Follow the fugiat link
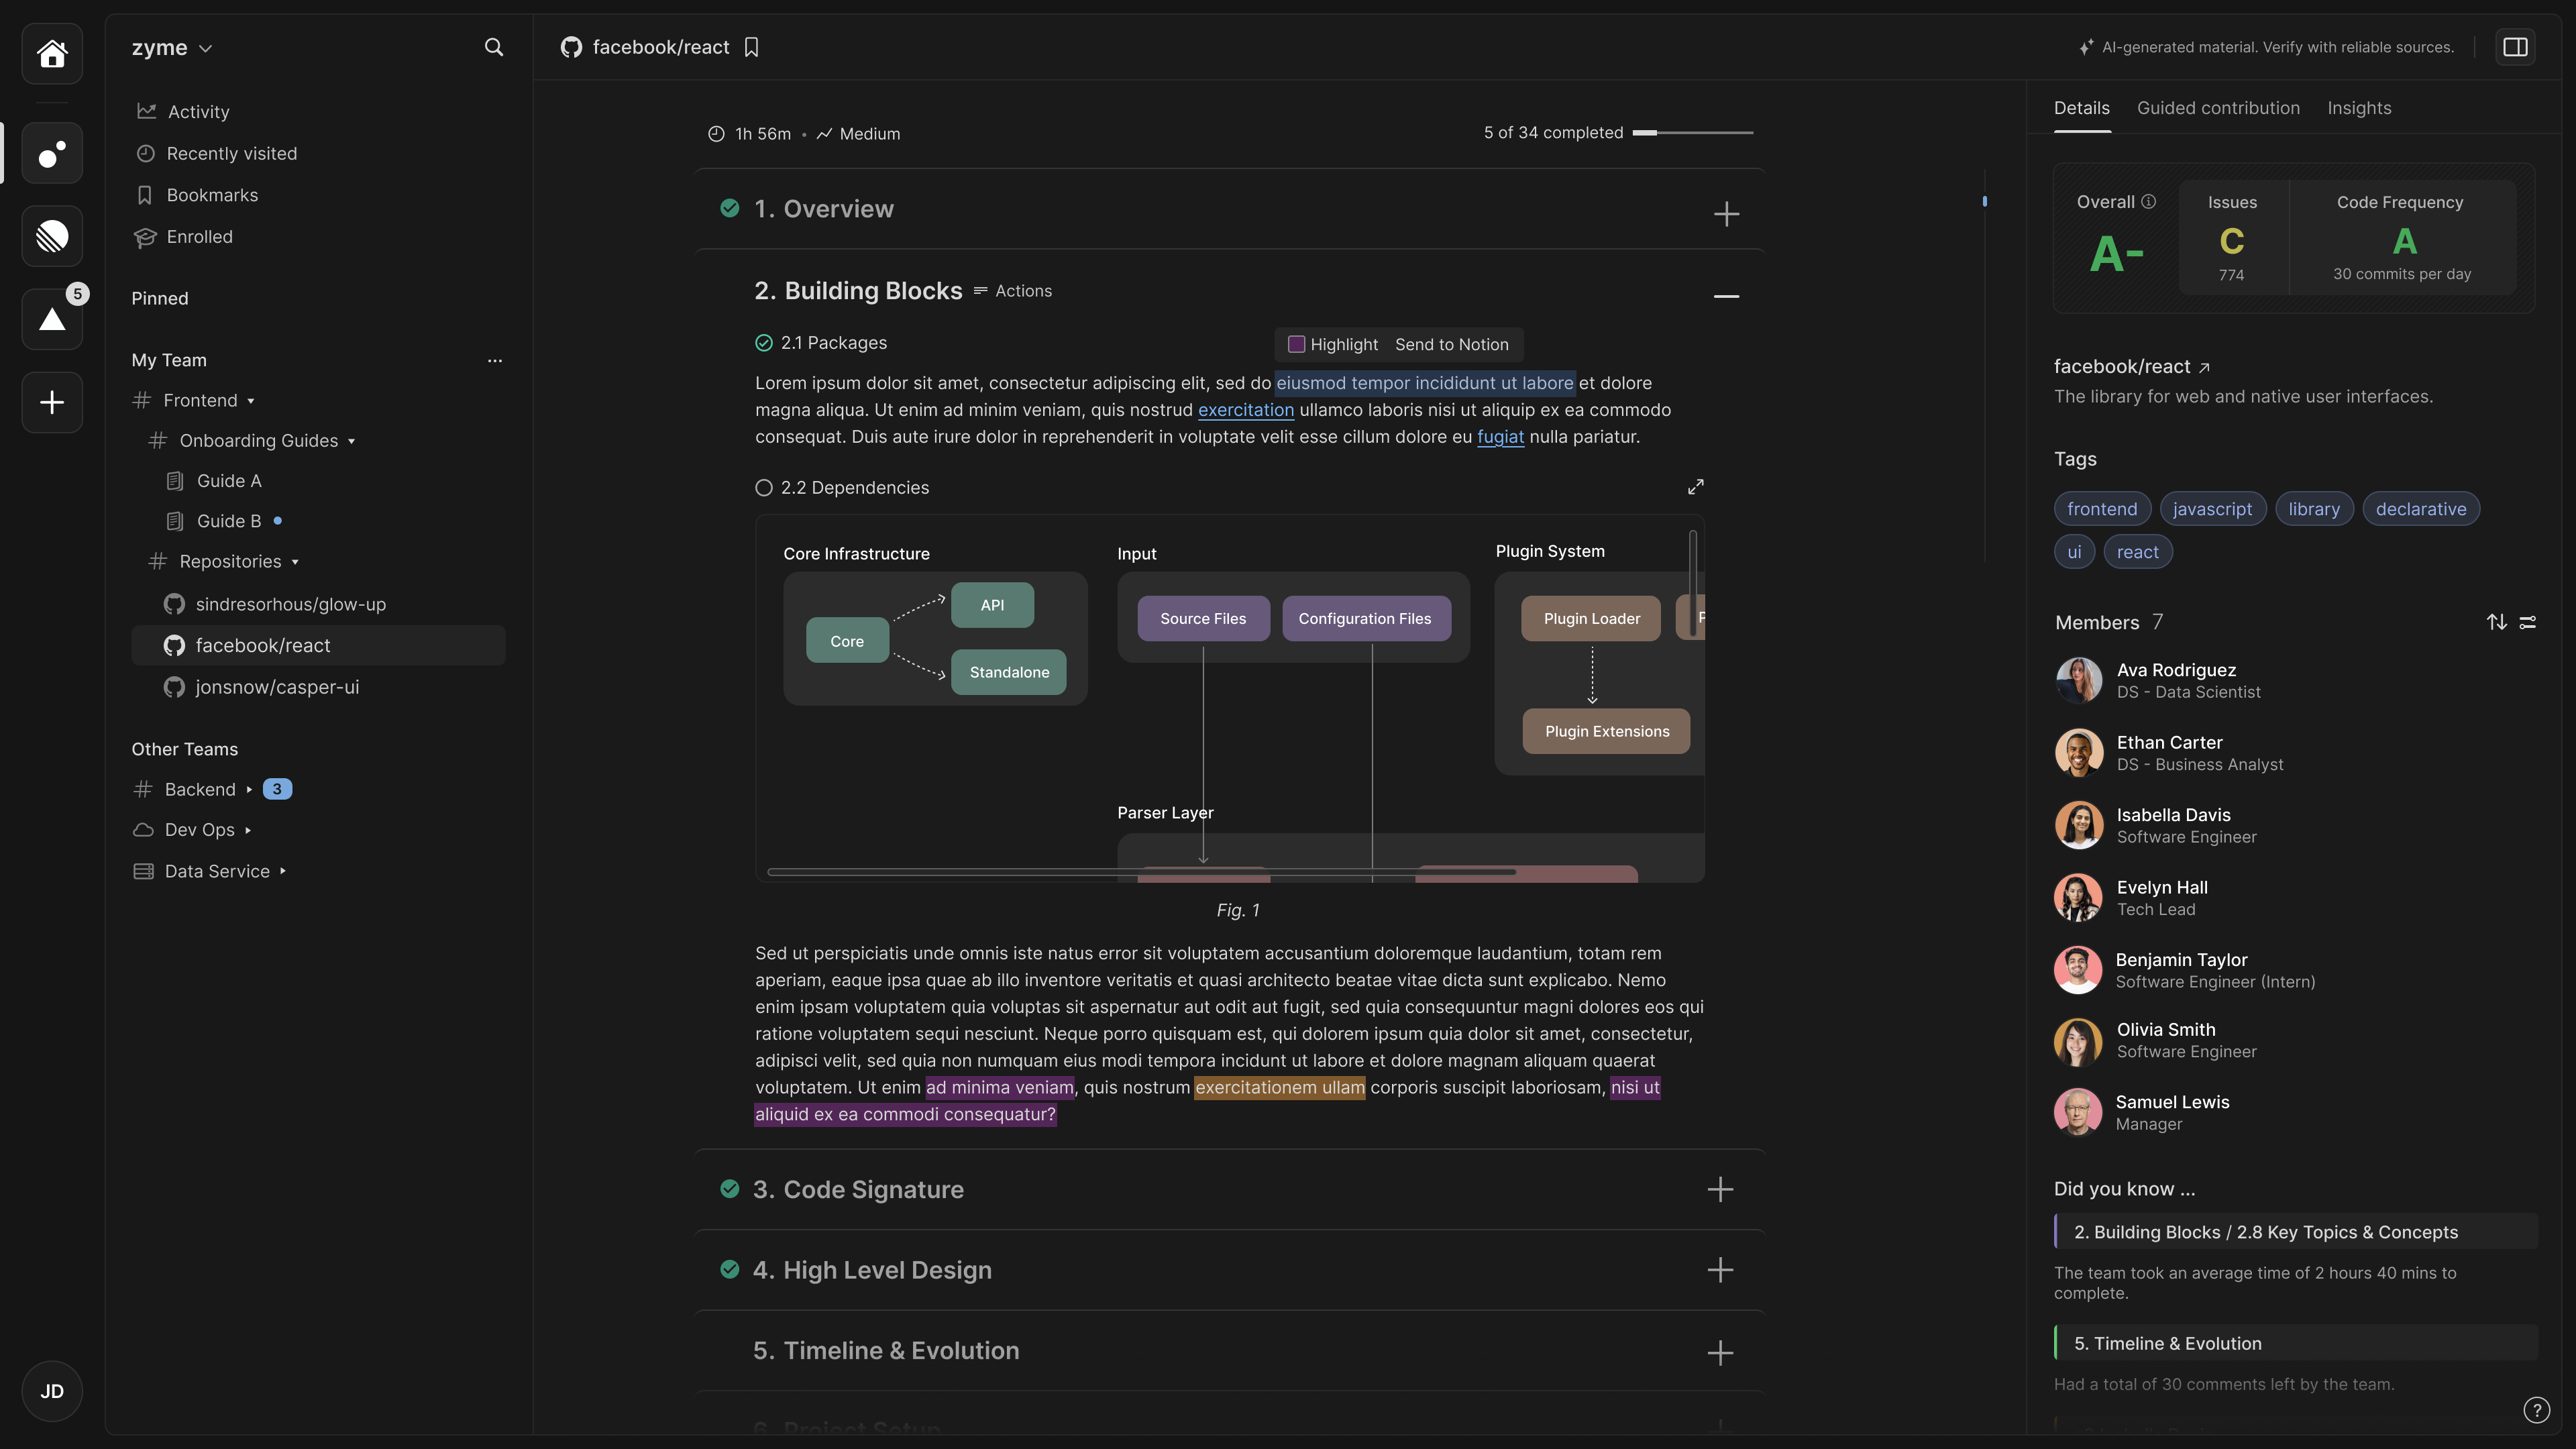The width and height of the screenshot is (2576, 1449). coord(1500,437)
